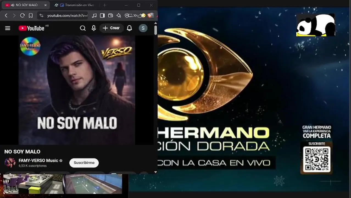The height and width of the screenshot is (198, 351).
Task: Click the Crear button
Action: click(112, 28)
